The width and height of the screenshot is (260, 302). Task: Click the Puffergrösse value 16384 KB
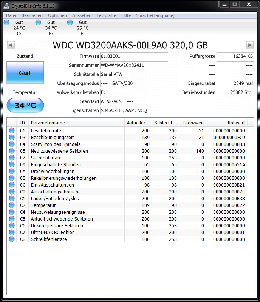coord(235,56)
